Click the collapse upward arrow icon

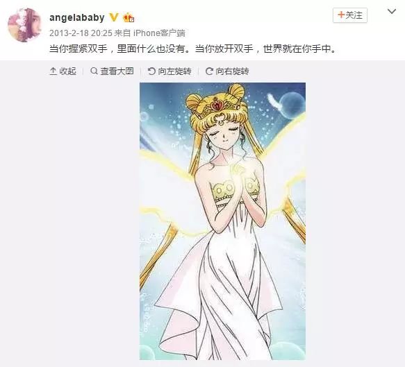pyautogui.click(x=53, y=71)
